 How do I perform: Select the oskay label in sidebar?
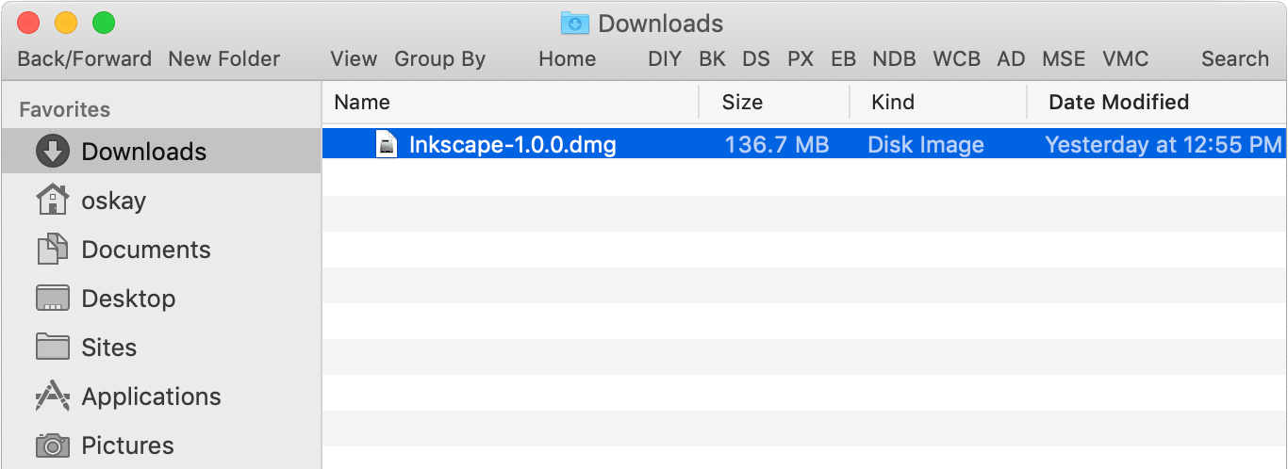114,200
